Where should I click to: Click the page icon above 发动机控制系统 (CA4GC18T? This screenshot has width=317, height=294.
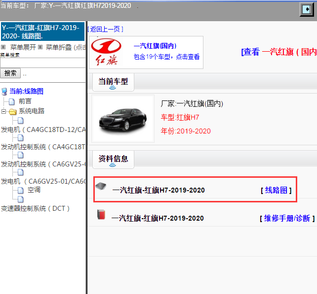click(x=21, y=138)
